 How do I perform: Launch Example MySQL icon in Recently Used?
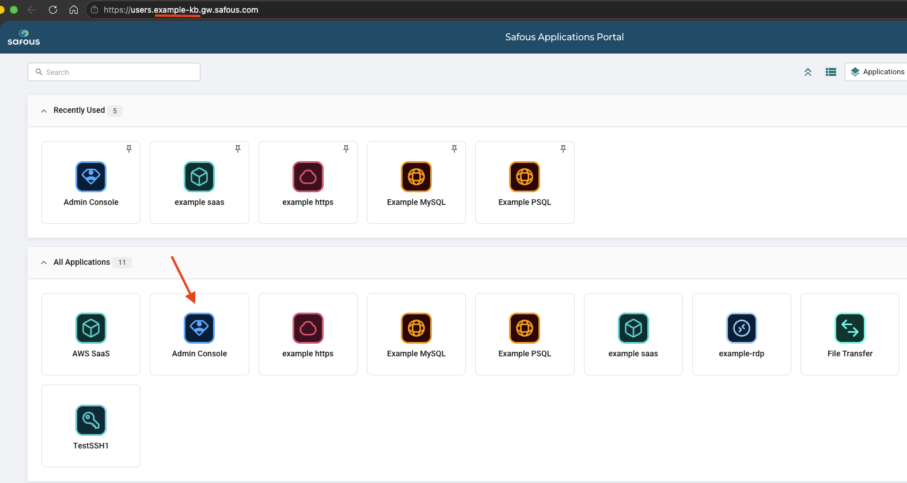pyautogui.click(x=416, y=176)
